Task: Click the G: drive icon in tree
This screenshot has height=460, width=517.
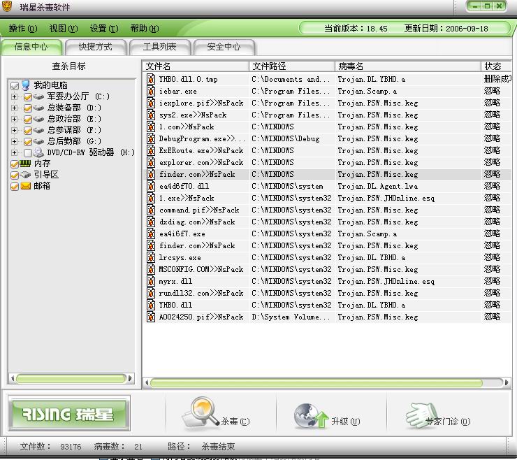Action: 38,141
